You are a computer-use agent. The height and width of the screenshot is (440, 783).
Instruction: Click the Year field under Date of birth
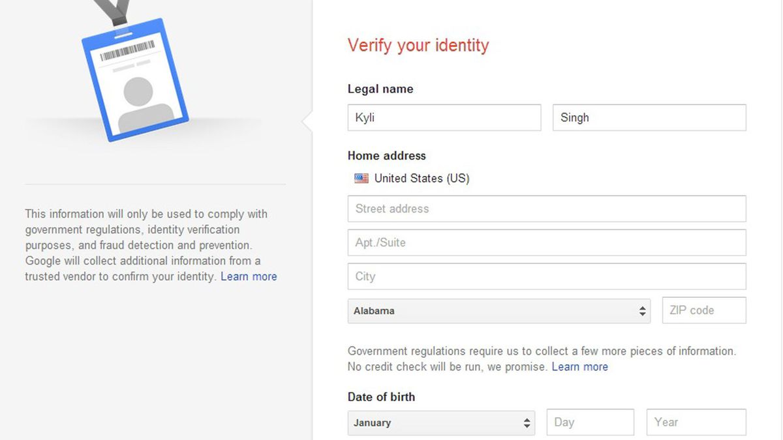point(696,422)
